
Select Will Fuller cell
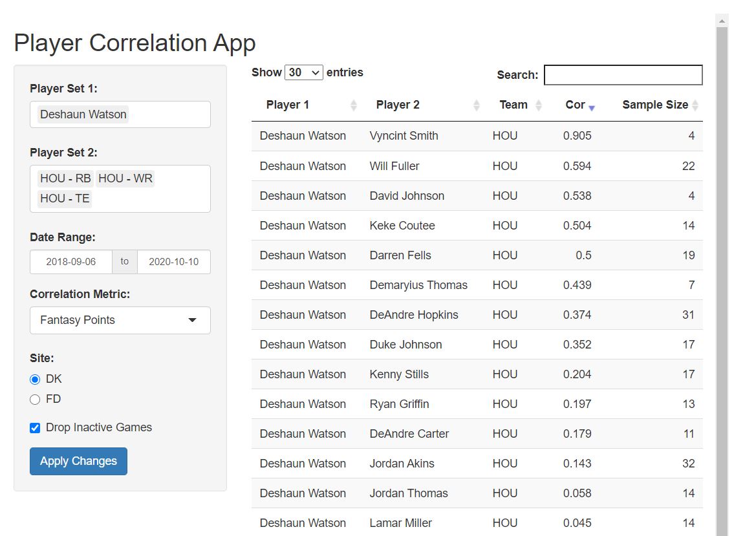[x=394, y=166]
